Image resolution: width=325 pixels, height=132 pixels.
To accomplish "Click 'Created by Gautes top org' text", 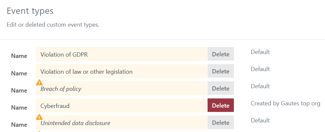I will (286, 103).
